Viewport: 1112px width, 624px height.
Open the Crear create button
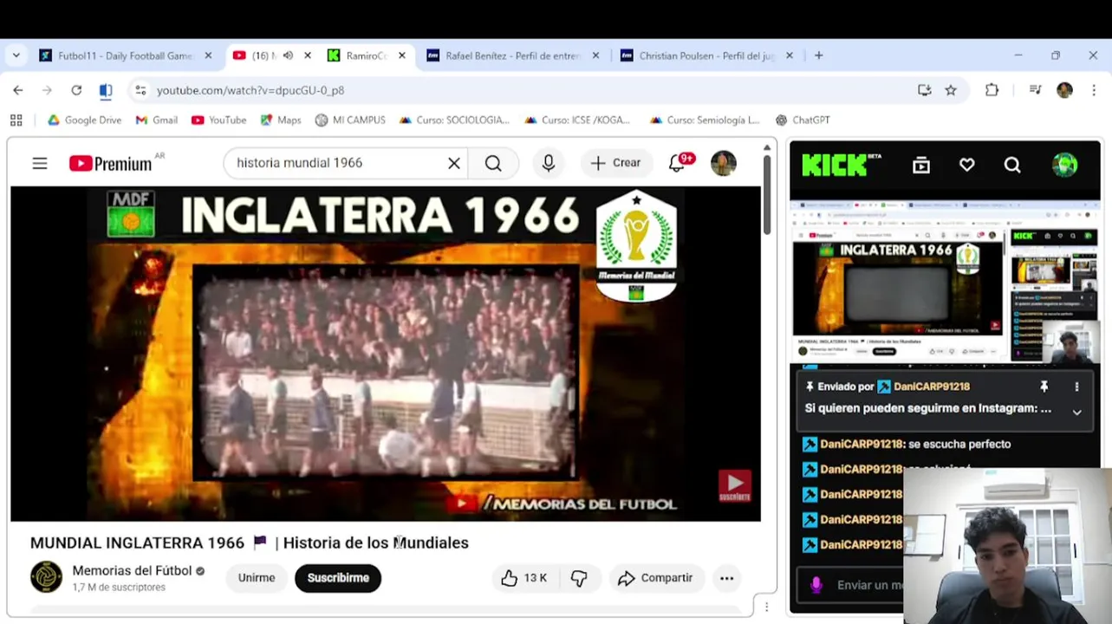616,163
